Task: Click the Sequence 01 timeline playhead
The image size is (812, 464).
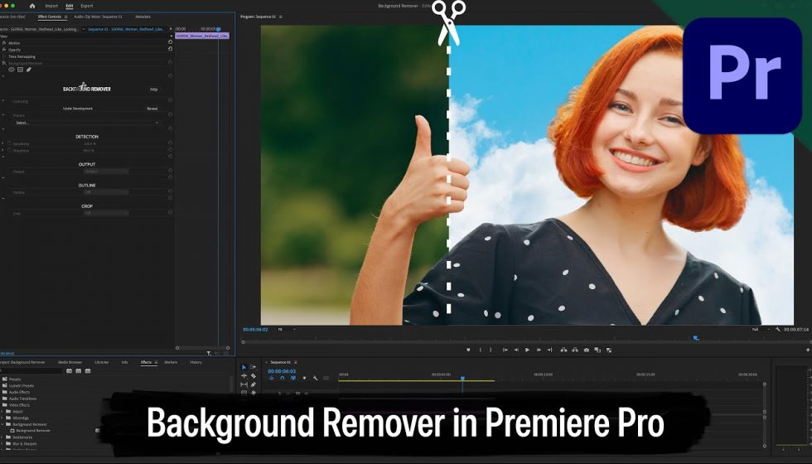Action: [462, 379]
